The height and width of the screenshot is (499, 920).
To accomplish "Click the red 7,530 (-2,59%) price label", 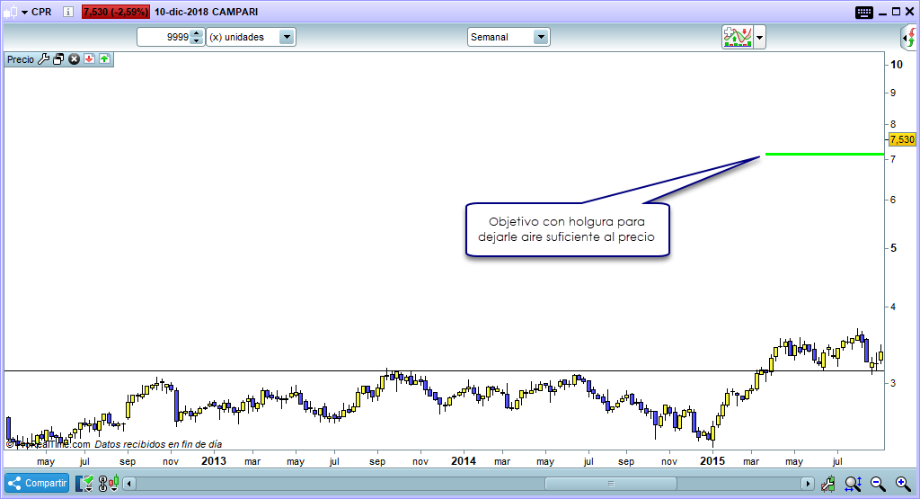I will click(x=116, y=13).
